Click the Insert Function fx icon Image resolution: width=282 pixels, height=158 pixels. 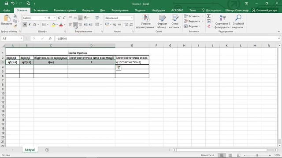click(x=50, y=38)
